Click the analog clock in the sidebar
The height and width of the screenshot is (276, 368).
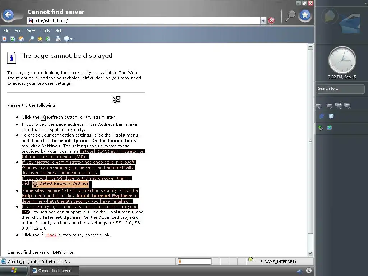click(342, 60)
